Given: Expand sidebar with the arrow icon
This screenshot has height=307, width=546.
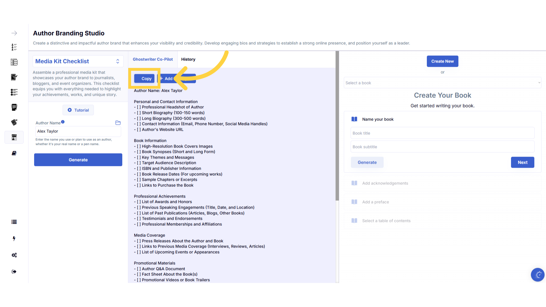Looking at the screenshot, I should pyautogui.click(x=14, y=33).
